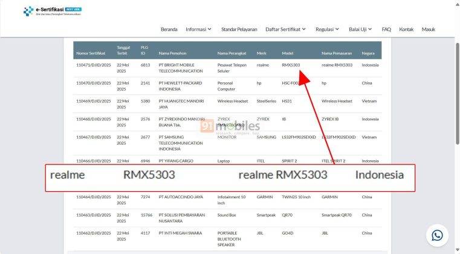Open the WhatsApp chat button
The width and height of the screenshot is (460, 254).
point(437,235)
